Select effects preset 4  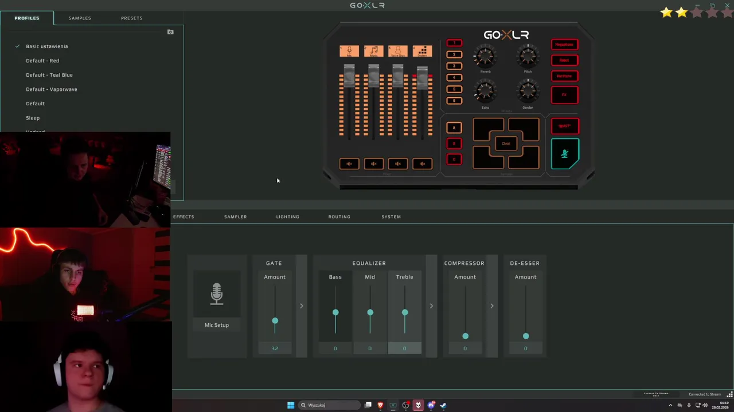click(454, 77)
